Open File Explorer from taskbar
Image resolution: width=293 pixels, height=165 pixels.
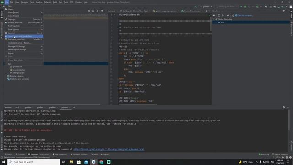coord(71,162)
